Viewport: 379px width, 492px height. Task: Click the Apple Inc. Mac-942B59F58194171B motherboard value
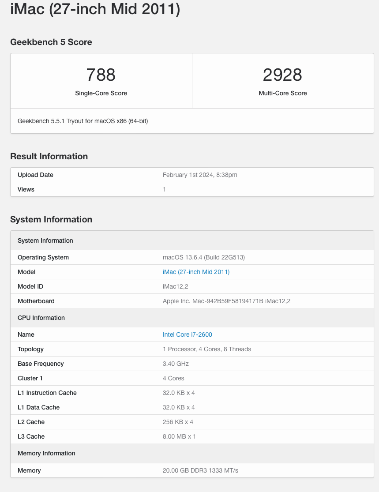226,301
